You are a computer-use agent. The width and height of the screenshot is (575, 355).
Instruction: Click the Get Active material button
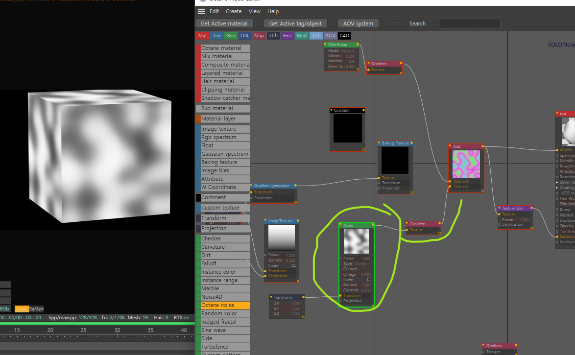tap(224, 24)
